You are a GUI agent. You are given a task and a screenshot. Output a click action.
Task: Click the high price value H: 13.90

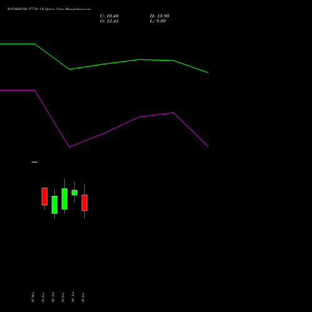(159, 16)
